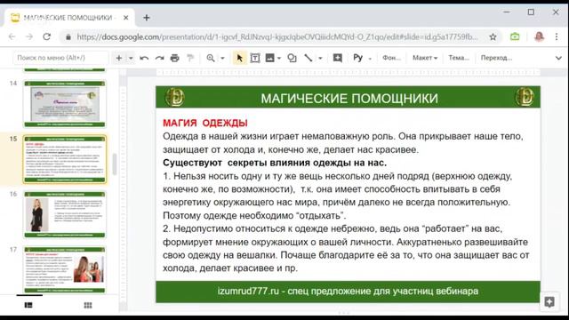Click the footer text izumrud777.ru
Screen dimensions: 569x320
coord(248,291)
